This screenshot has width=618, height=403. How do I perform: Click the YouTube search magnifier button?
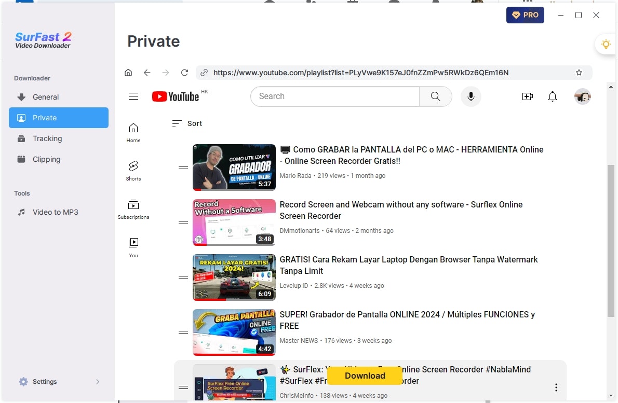[436, 96]
